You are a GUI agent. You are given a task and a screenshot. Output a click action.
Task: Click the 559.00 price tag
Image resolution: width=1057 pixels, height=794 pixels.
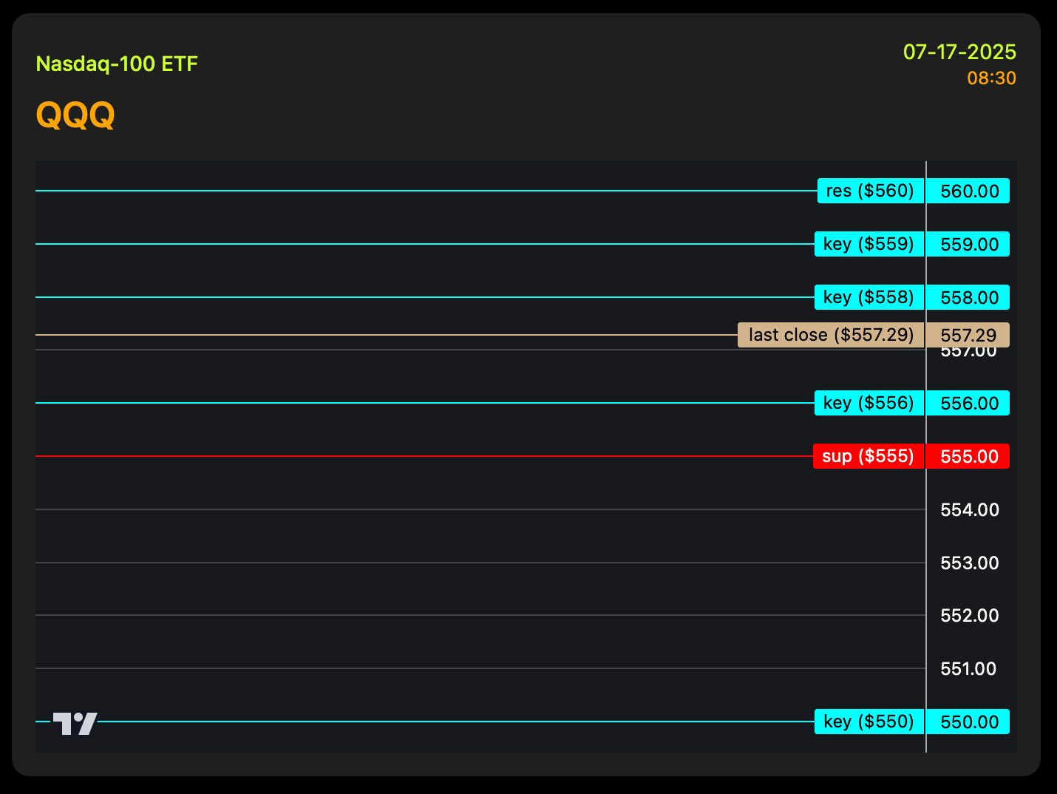coord(968,245)
